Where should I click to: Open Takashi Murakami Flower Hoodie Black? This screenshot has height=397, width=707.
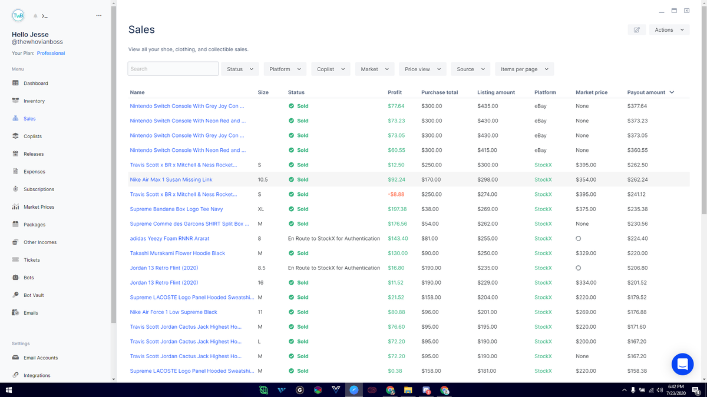tap(177, 253)
